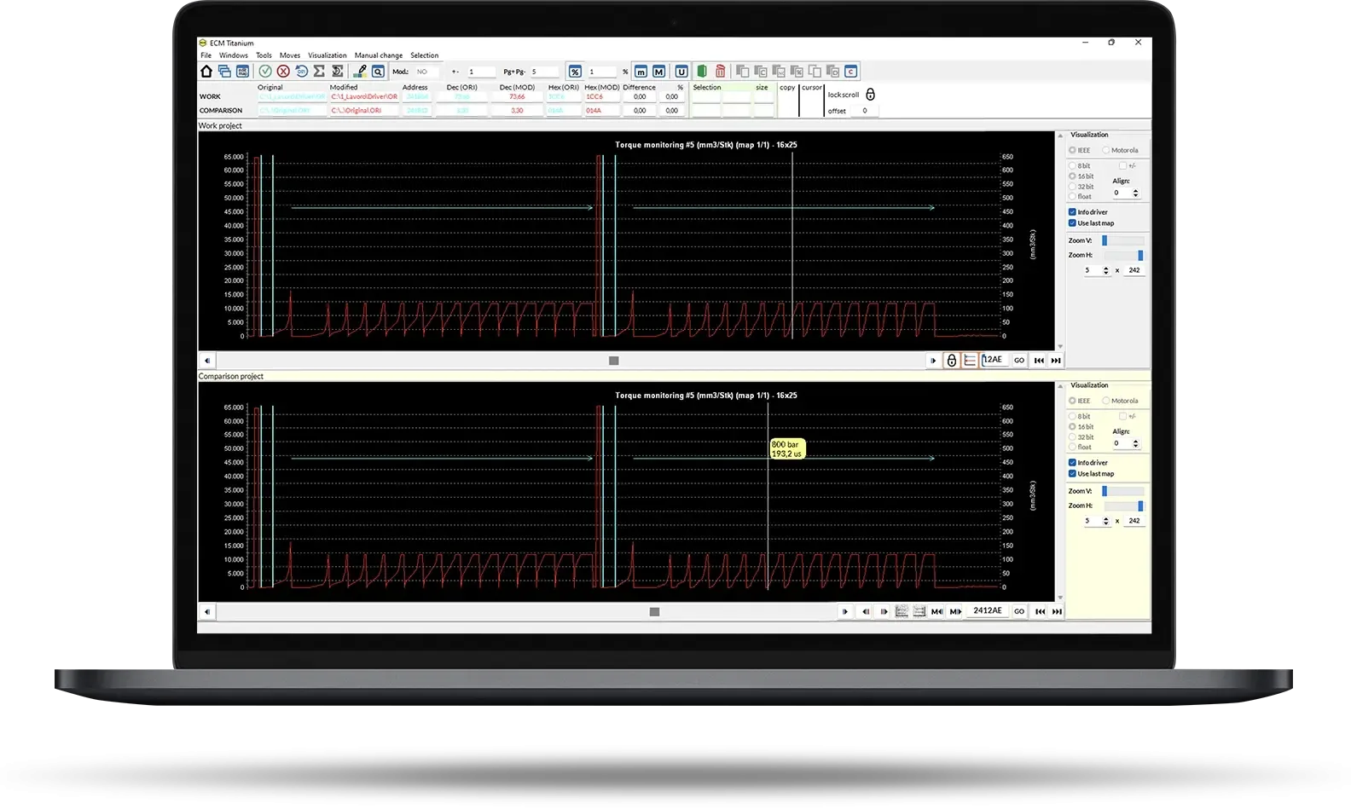1351x809 pixels.
Task: Click the graph lines icon below the Work graph
Action: (970, 361)
